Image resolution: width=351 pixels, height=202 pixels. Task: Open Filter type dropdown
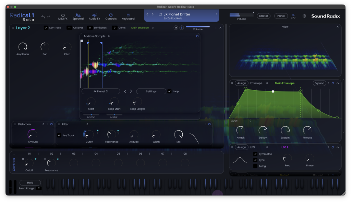(87, 124)
